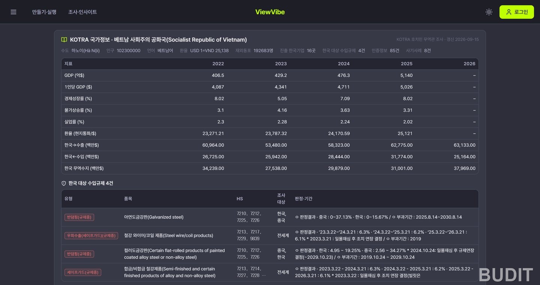540x285 pixels.
Task: Click the trade balance value 37,969.00
Action: tap(465, 168)
